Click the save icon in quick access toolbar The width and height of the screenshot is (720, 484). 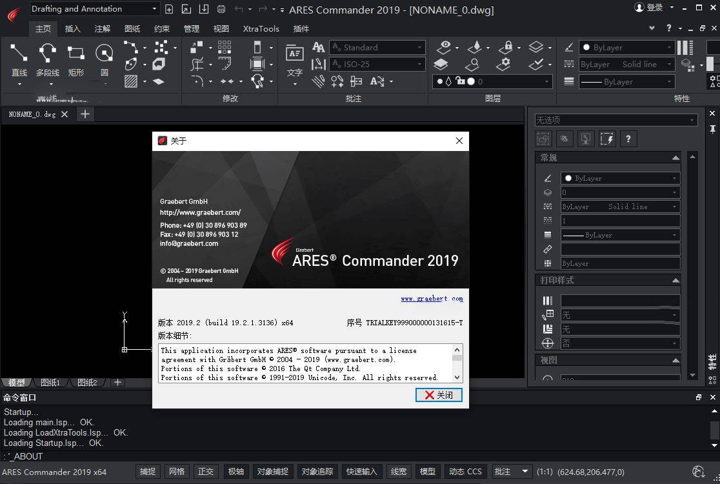[x=203, y=9]
